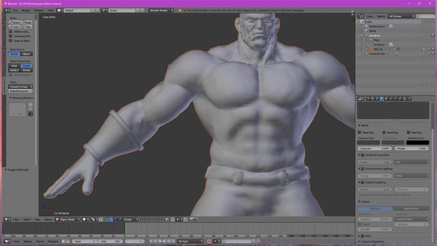Click the OpenGL render image icon
Image resolution: width=437 pixels, height=246 pixels.
point(191,219)
